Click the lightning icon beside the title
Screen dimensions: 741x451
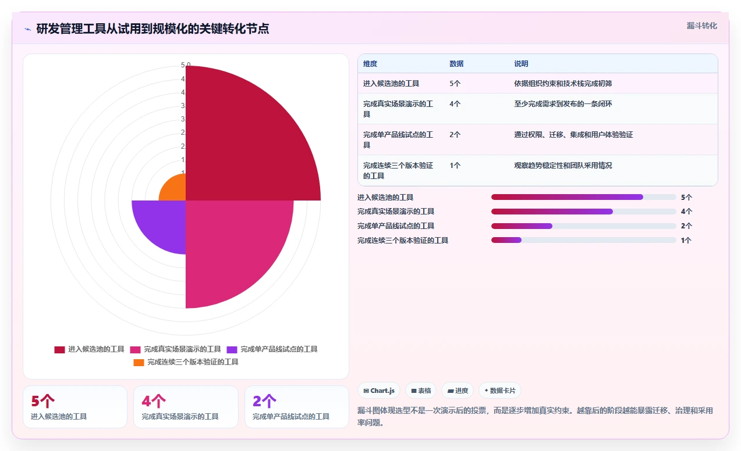point(27,28)
